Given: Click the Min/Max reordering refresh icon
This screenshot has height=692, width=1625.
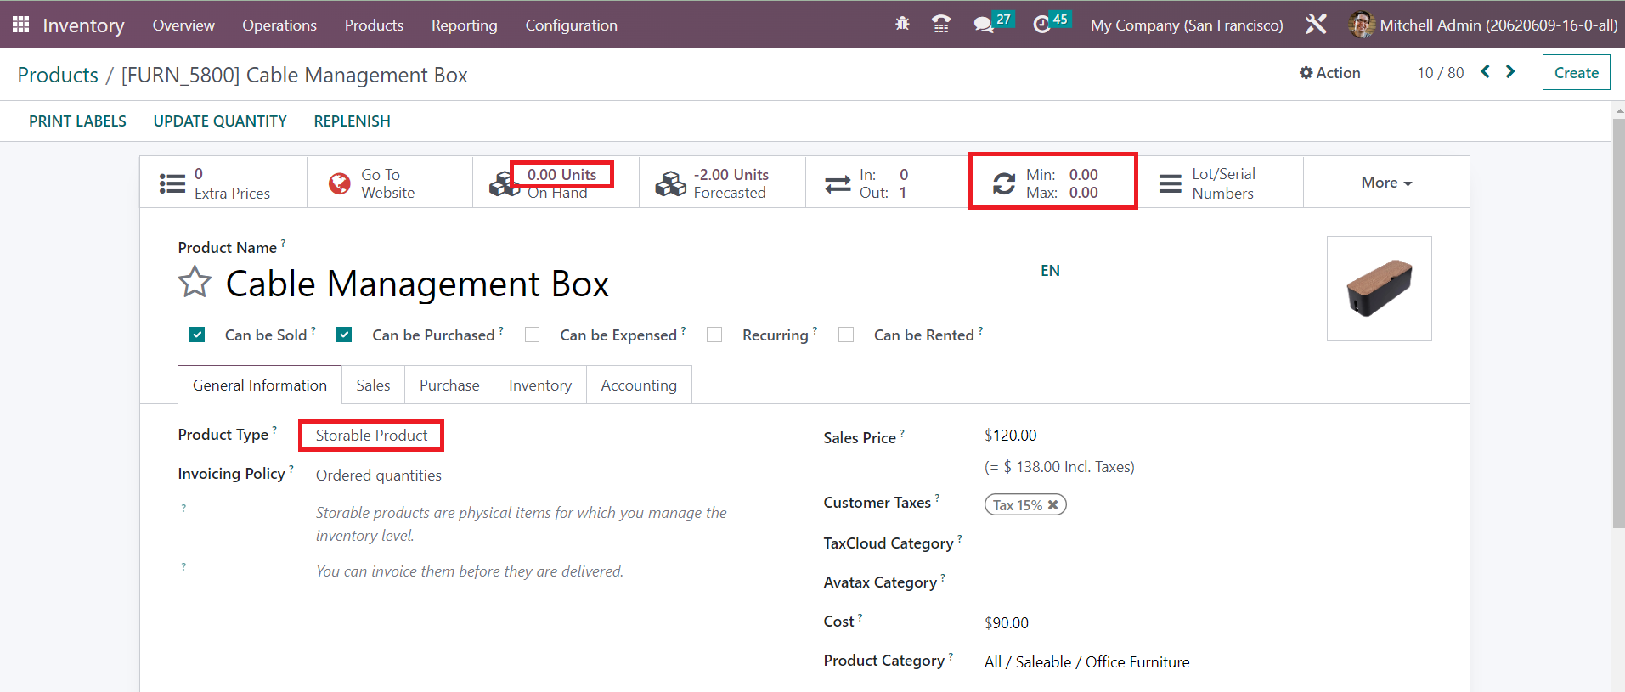Looking at the screenshot, I should 1004,183.
